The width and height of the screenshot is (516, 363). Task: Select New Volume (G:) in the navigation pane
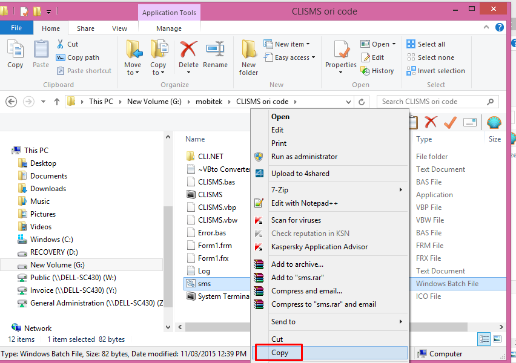tap(58, 265)
